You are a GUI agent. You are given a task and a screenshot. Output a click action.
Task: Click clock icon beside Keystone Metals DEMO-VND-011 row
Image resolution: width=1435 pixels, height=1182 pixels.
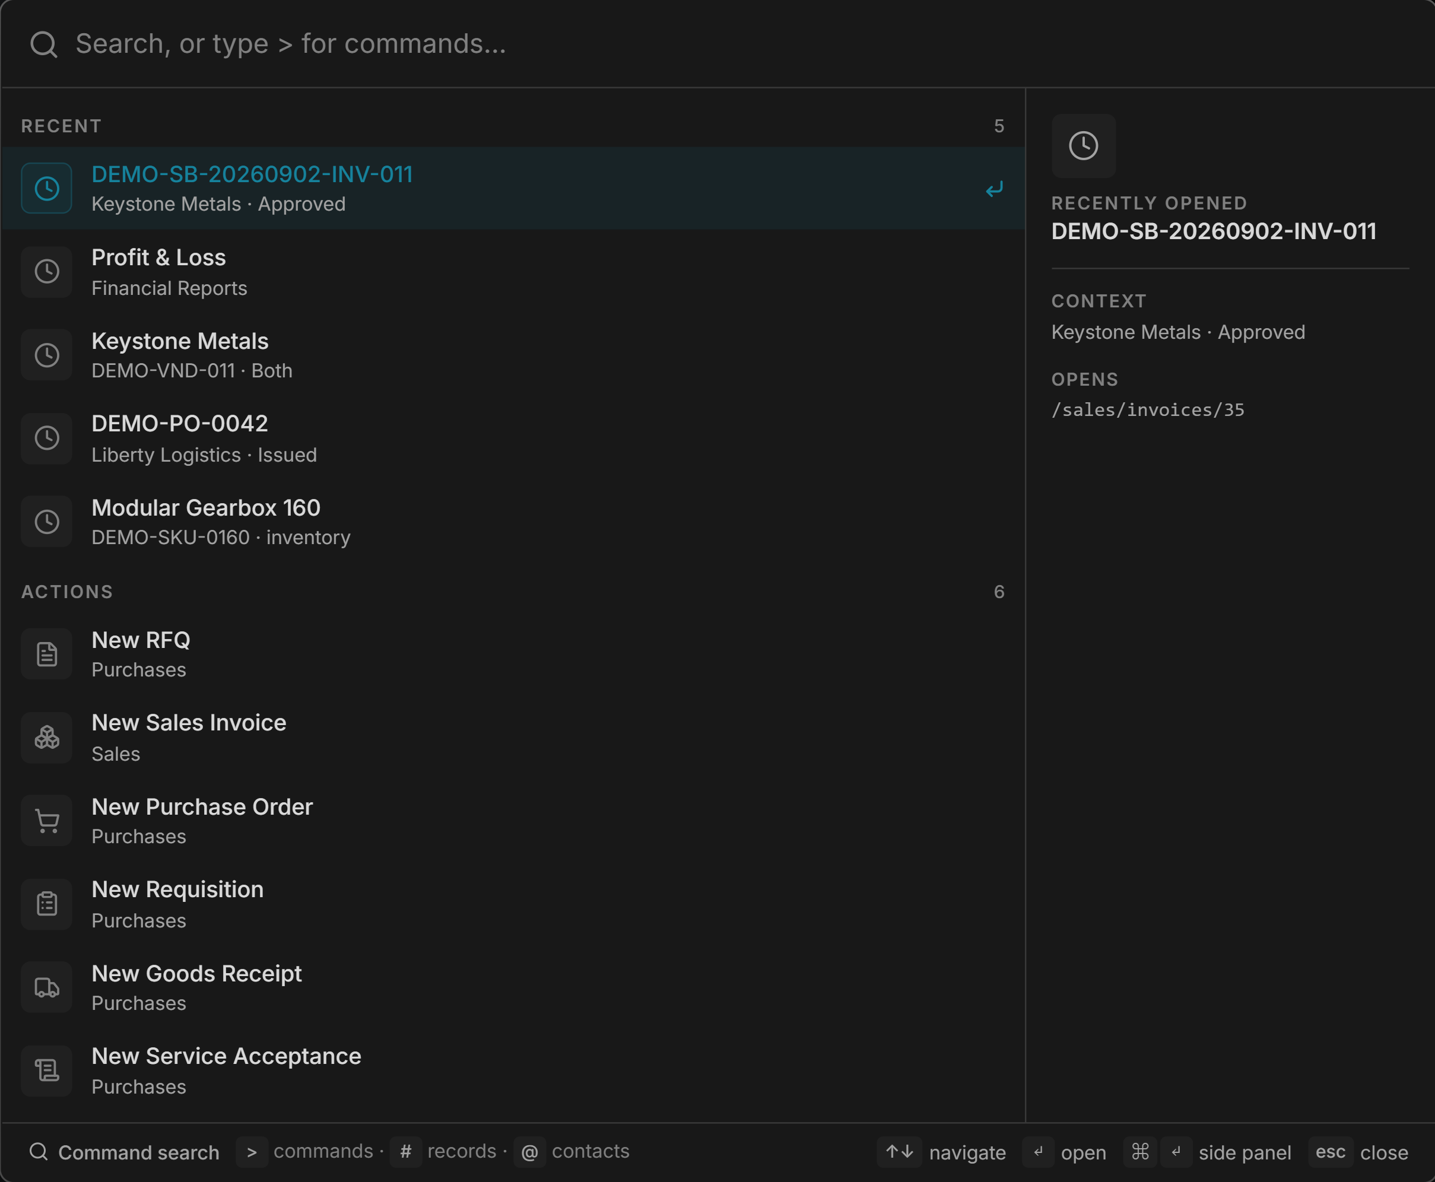click(46, 355)
